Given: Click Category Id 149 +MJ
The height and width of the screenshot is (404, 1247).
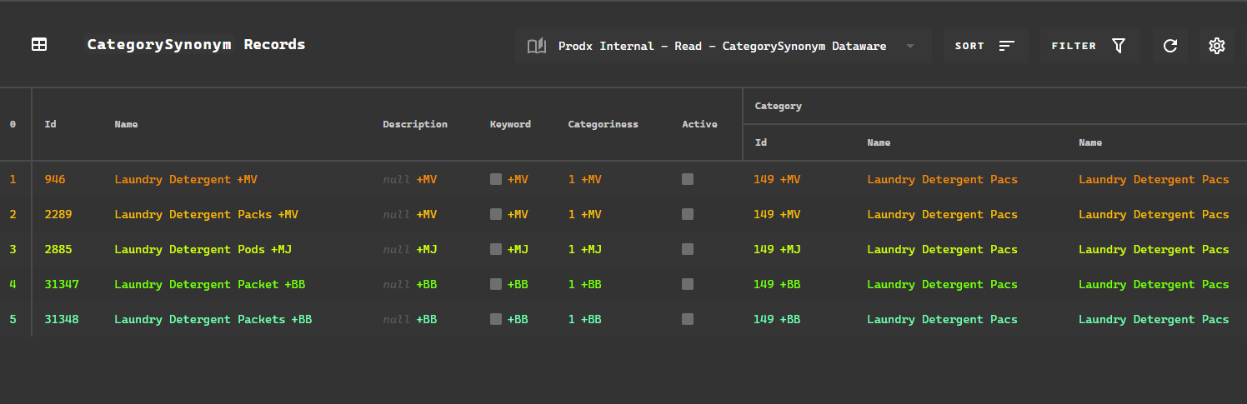Looking at the screenshot, I should pyautogui.click(x=777, y=249).
